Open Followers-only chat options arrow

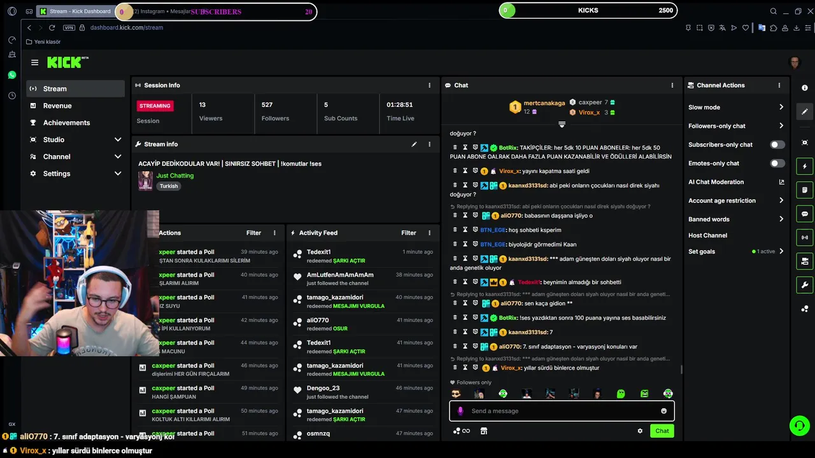781,126
